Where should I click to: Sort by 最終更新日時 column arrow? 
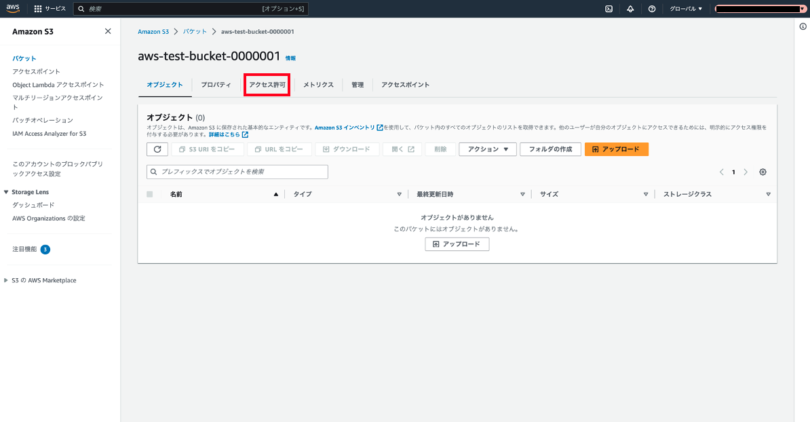point(523,194)
